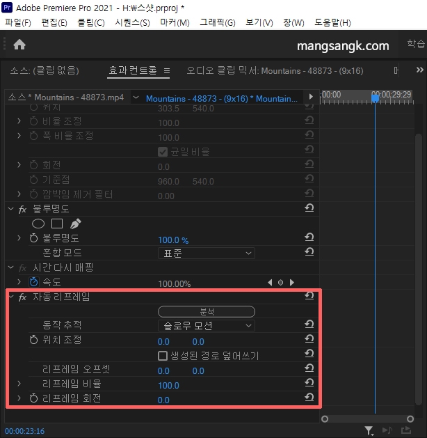Open the 효과 컨트롤 panel menu icon
The image size is (427, 438).
[167, 70]
